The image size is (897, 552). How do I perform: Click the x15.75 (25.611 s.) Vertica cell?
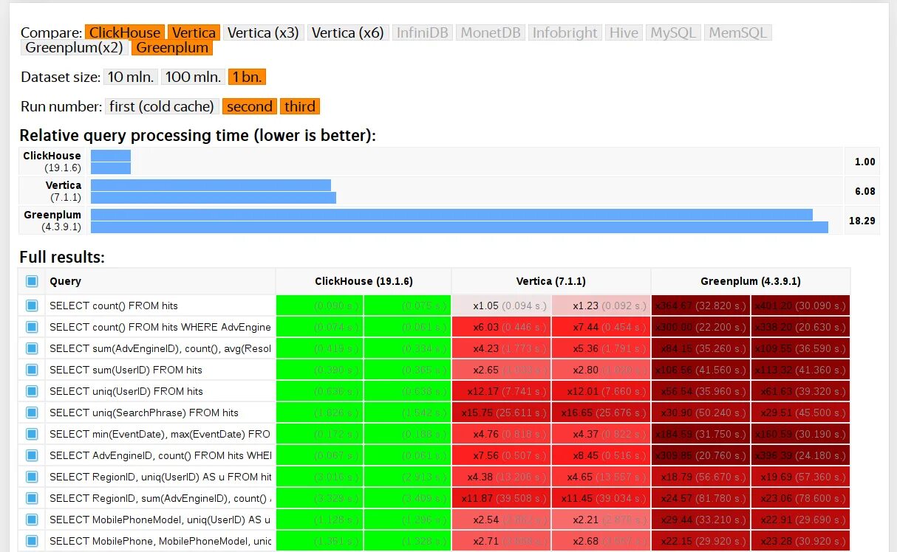pos(502,413)
